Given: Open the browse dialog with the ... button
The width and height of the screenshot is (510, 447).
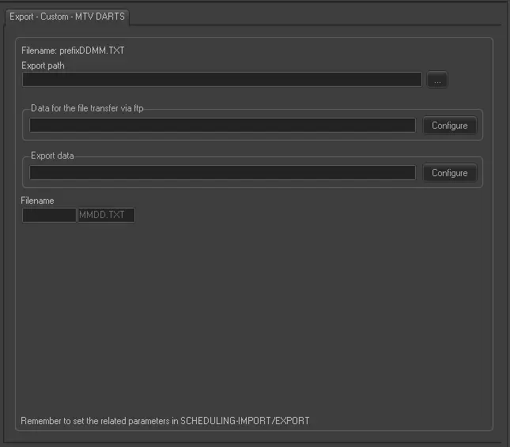Looking at the screenshot, I should 437,80.
